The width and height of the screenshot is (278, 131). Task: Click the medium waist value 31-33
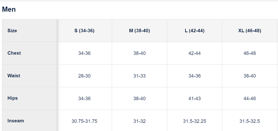pyautogui.click(x=140, y=76)
